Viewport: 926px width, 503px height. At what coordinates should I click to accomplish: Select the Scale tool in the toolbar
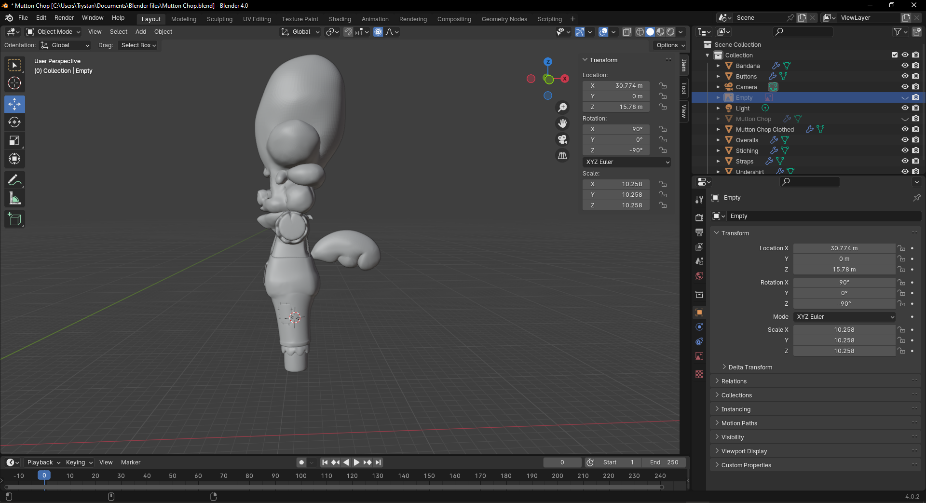(x=14, y=141)
